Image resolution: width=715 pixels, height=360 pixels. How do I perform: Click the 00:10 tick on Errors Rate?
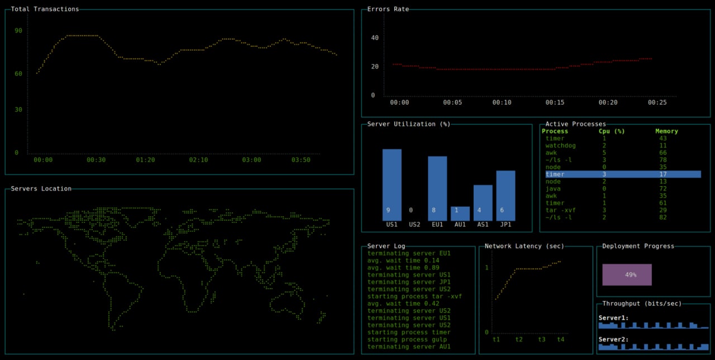coord(502,103)
